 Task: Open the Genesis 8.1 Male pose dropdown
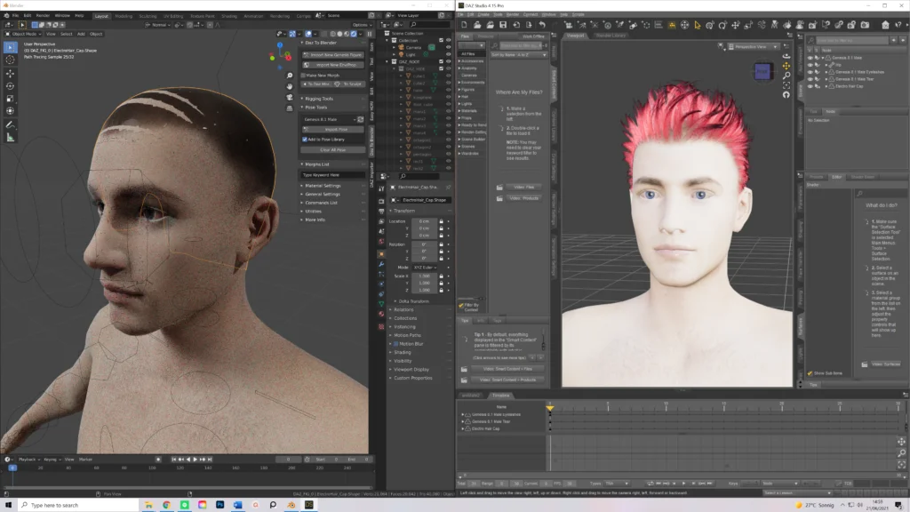[x=329, y=119]
